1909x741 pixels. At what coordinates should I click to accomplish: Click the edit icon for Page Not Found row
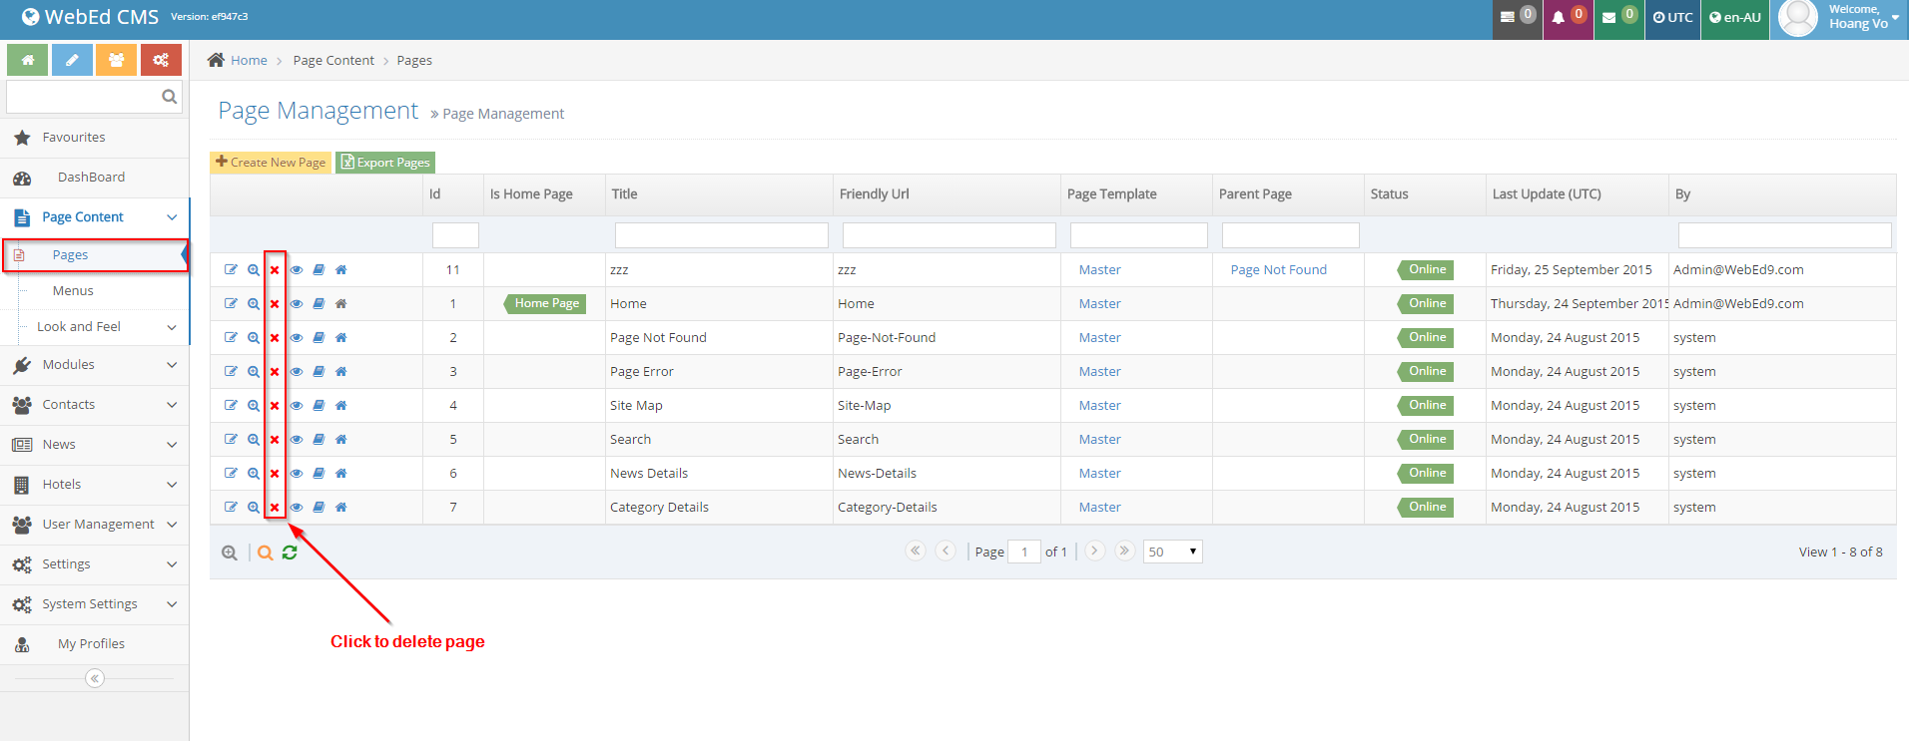(x=231, y=338)
